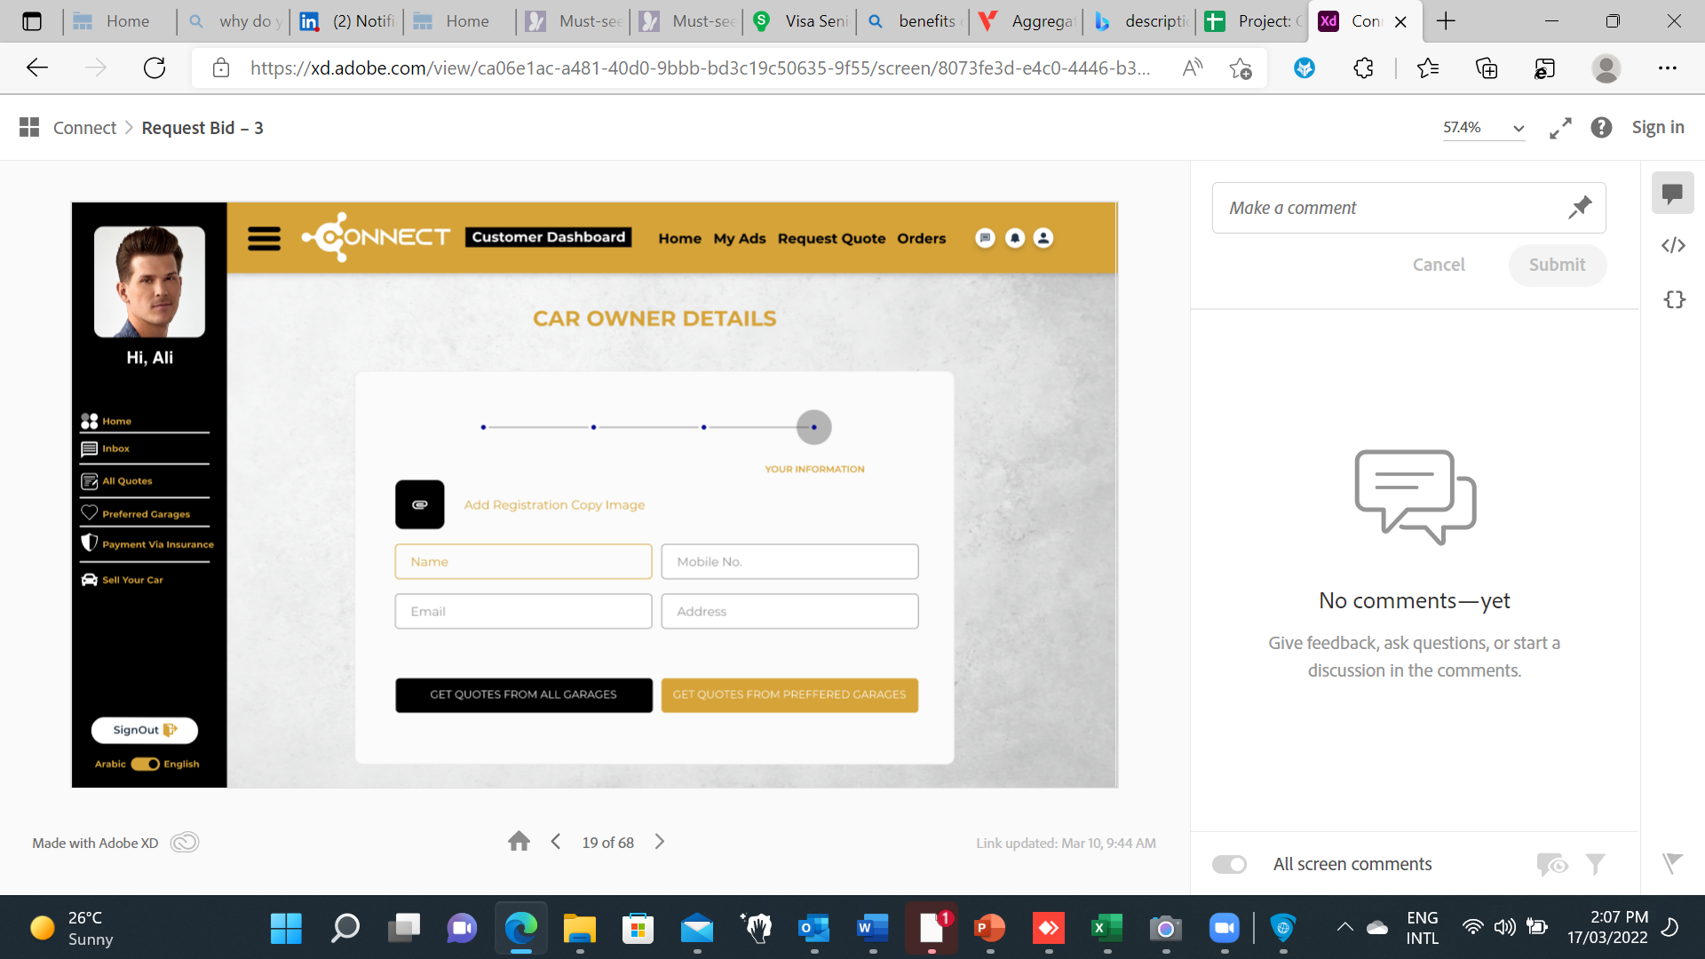
Task: Toggle comment visibility eye icon
Action: coord(1551,864)
